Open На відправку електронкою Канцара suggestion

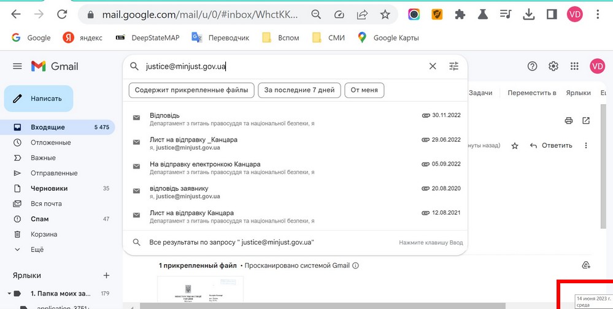(295, 168)
